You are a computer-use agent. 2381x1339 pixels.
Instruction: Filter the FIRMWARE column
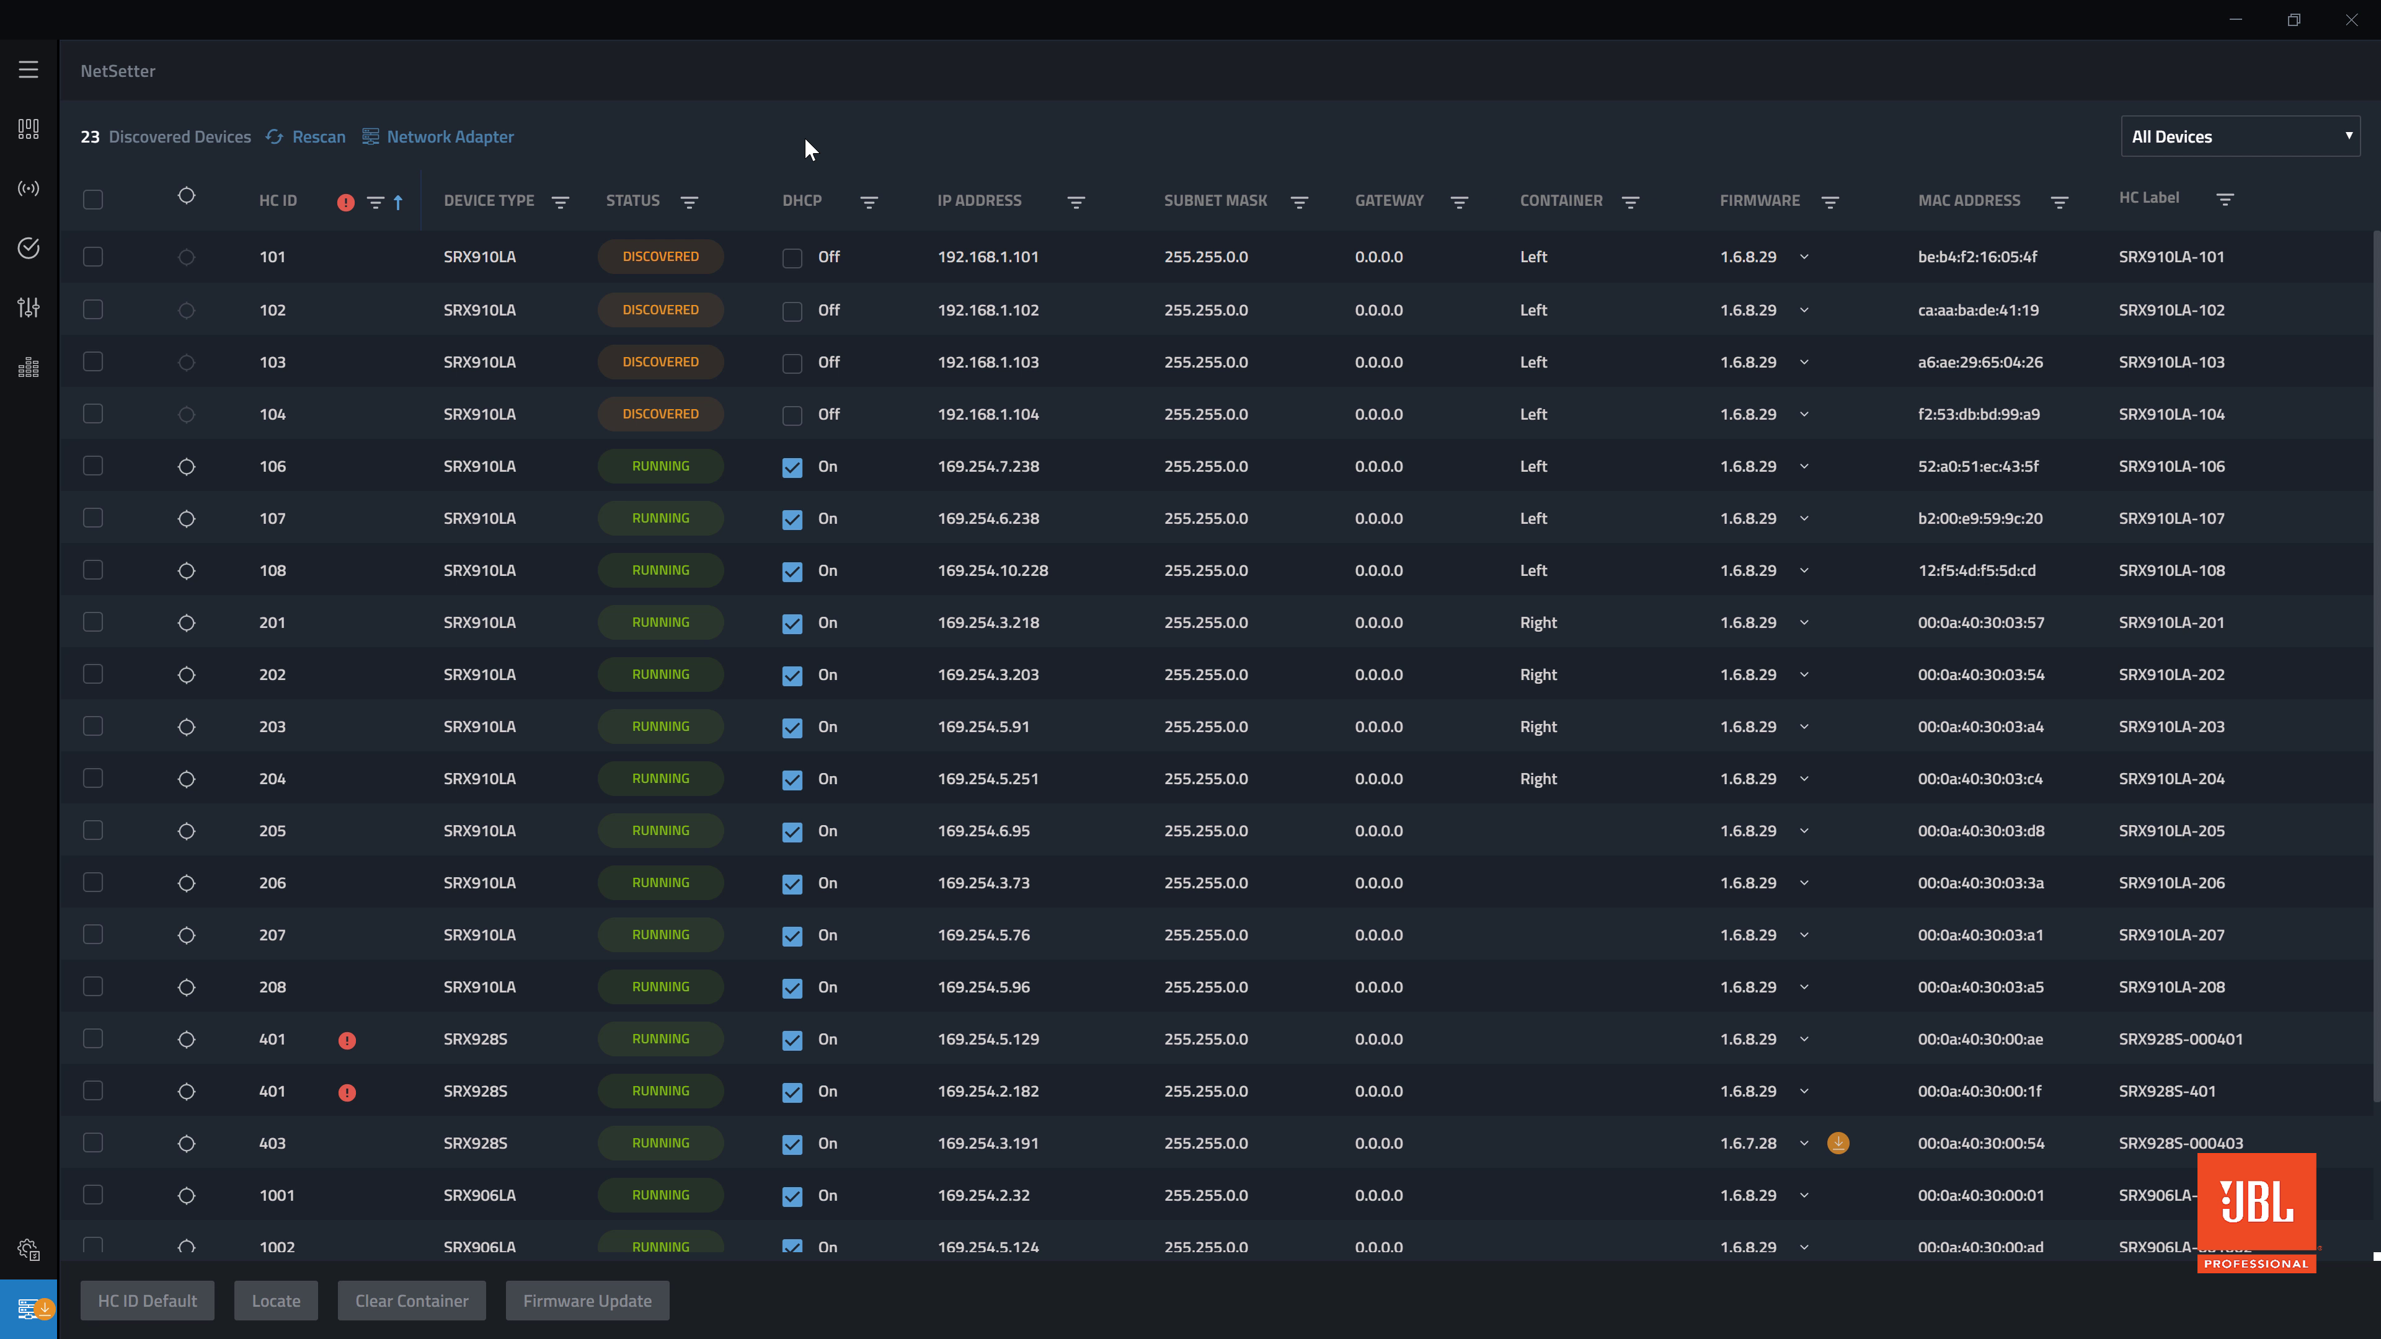(1830, 202)
